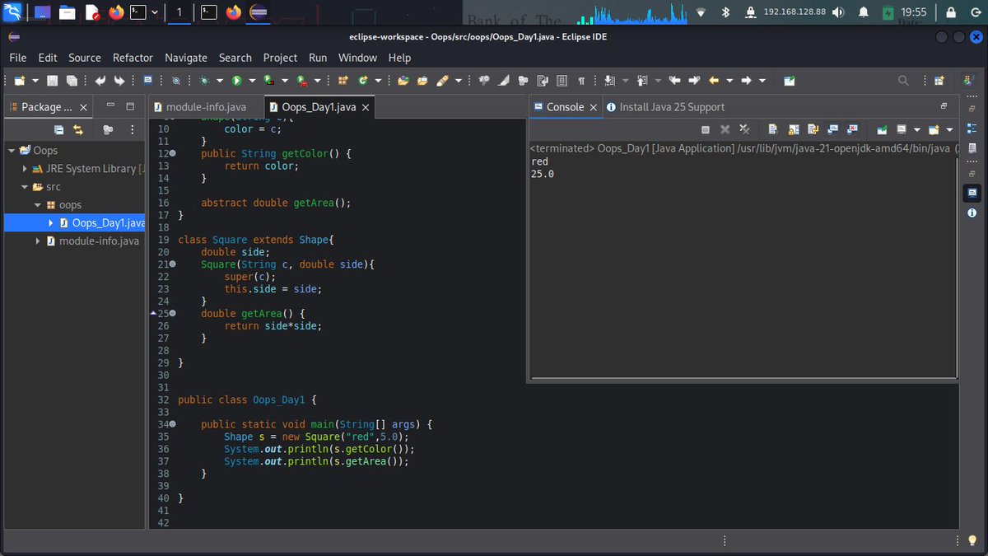Screen dimensions: 988x556
Task: Create a new Java class
Action: point(362,80)
